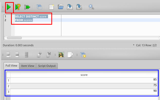Click insert row icon in results toolbar
The width and height of the screenshot is (160, 100).
point(9,55)
